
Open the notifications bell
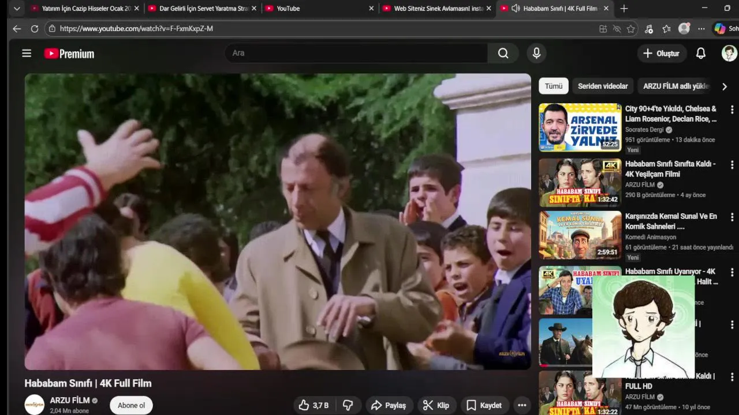point(700,53)
